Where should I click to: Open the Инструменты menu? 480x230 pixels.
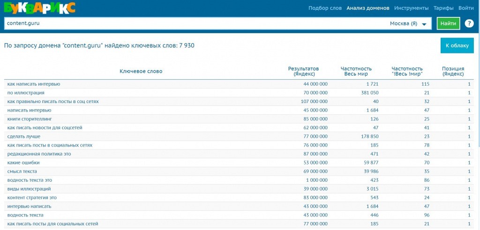point(411,8)
